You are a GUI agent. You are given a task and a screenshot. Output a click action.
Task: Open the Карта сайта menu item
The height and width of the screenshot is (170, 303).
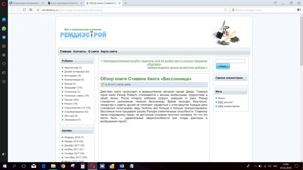(109, 51)
